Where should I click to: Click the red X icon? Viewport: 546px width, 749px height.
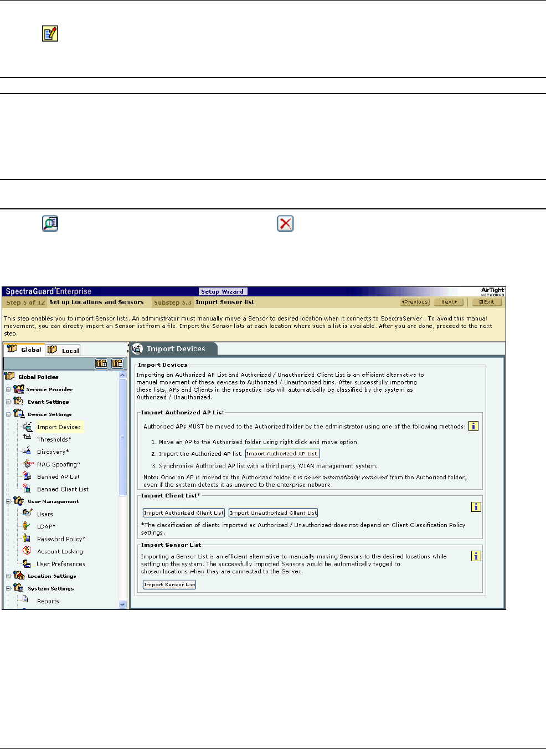(285, 224)
